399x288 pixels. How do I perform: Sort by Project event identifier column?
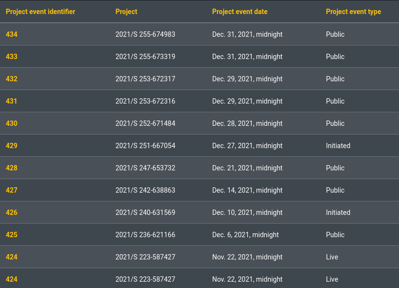41,12
